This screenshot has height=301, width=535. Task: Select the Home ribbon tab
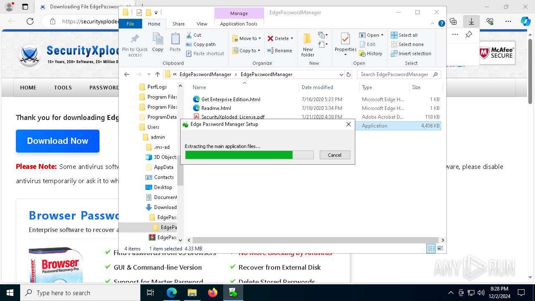tap(154, 24)
